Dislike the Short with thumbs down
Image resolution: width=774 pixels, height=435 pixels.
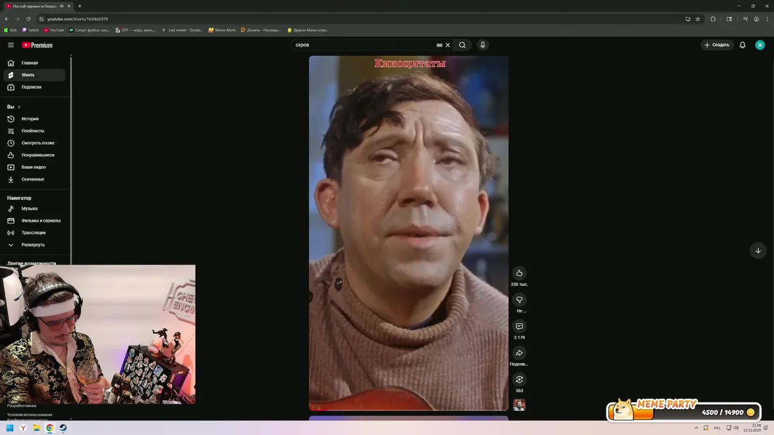coord(519,300)
